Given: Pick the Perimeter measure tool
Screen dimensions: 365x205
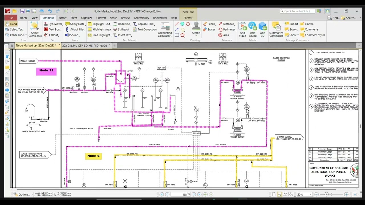Looking at the screenshot, I should click(227, 30).
